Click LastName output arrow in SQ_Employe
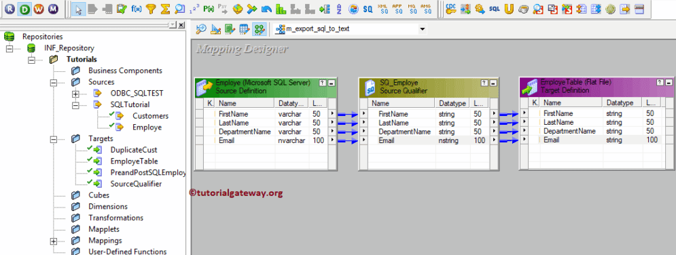The image size is (676, 255). pos(494,123)
